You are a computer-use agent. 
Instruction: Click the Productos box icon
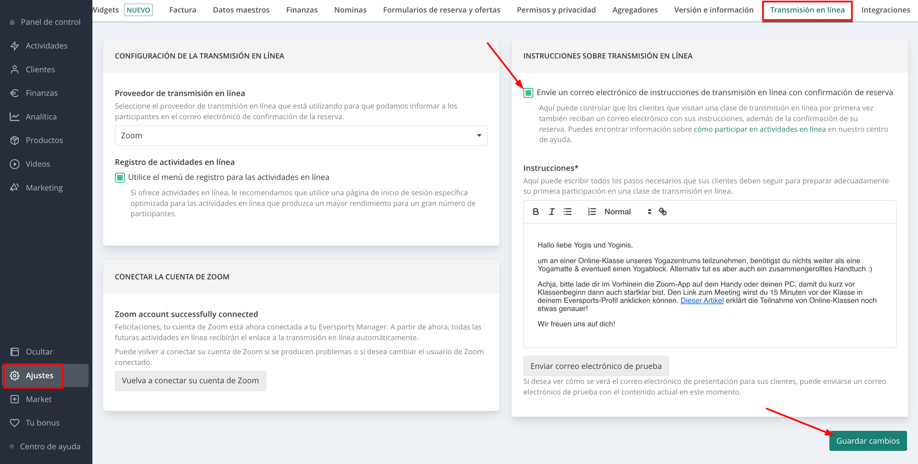coord(15,140)
